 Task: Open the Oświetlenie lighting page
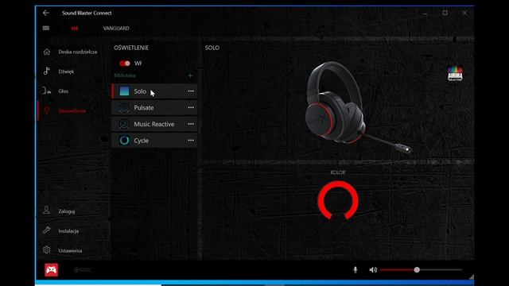tap(72, 111)
